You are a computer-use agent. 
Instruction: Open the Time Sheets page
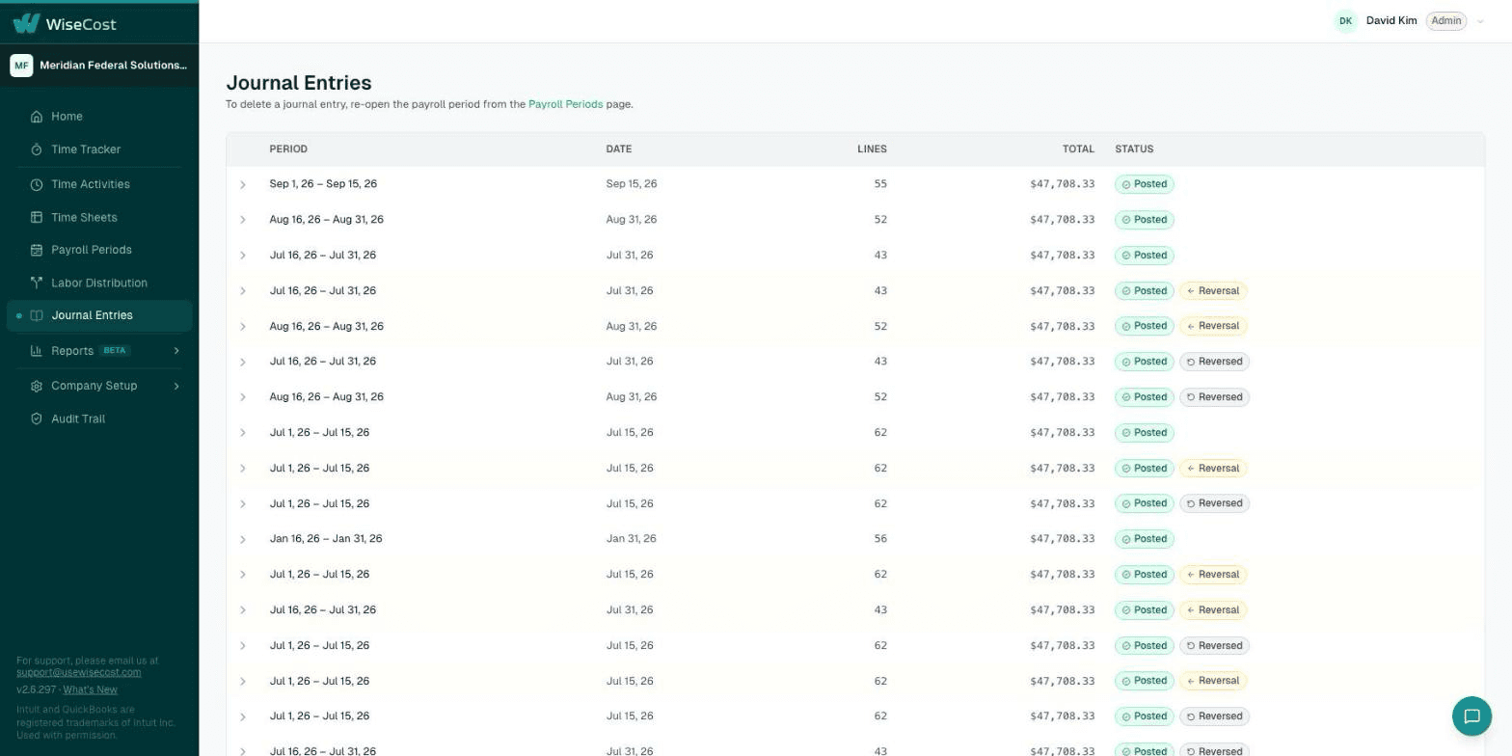pos(99,218)
